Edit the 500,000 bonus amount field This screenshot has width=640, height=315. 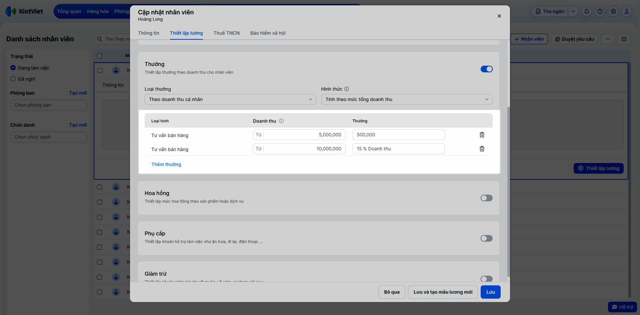click(399, 135)
